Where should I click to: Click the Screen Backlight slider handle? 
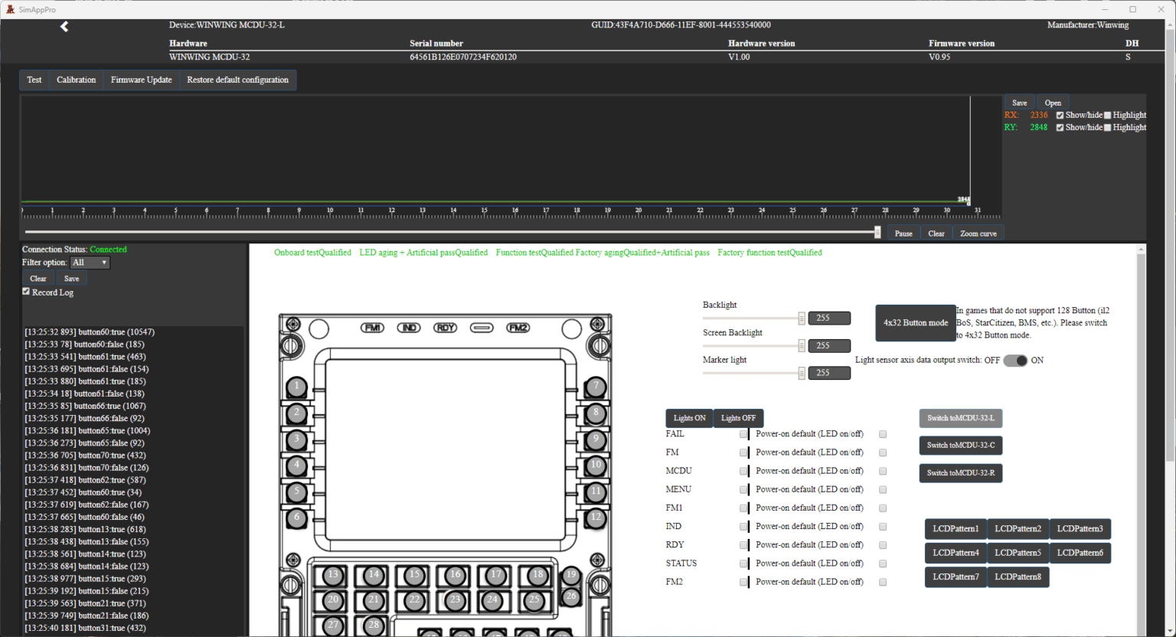(802, 346)
